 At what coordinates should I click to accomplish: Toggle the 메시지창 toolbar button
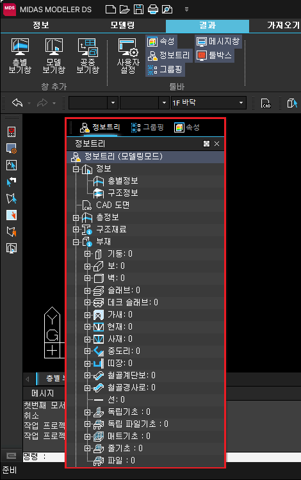[218, 42]
